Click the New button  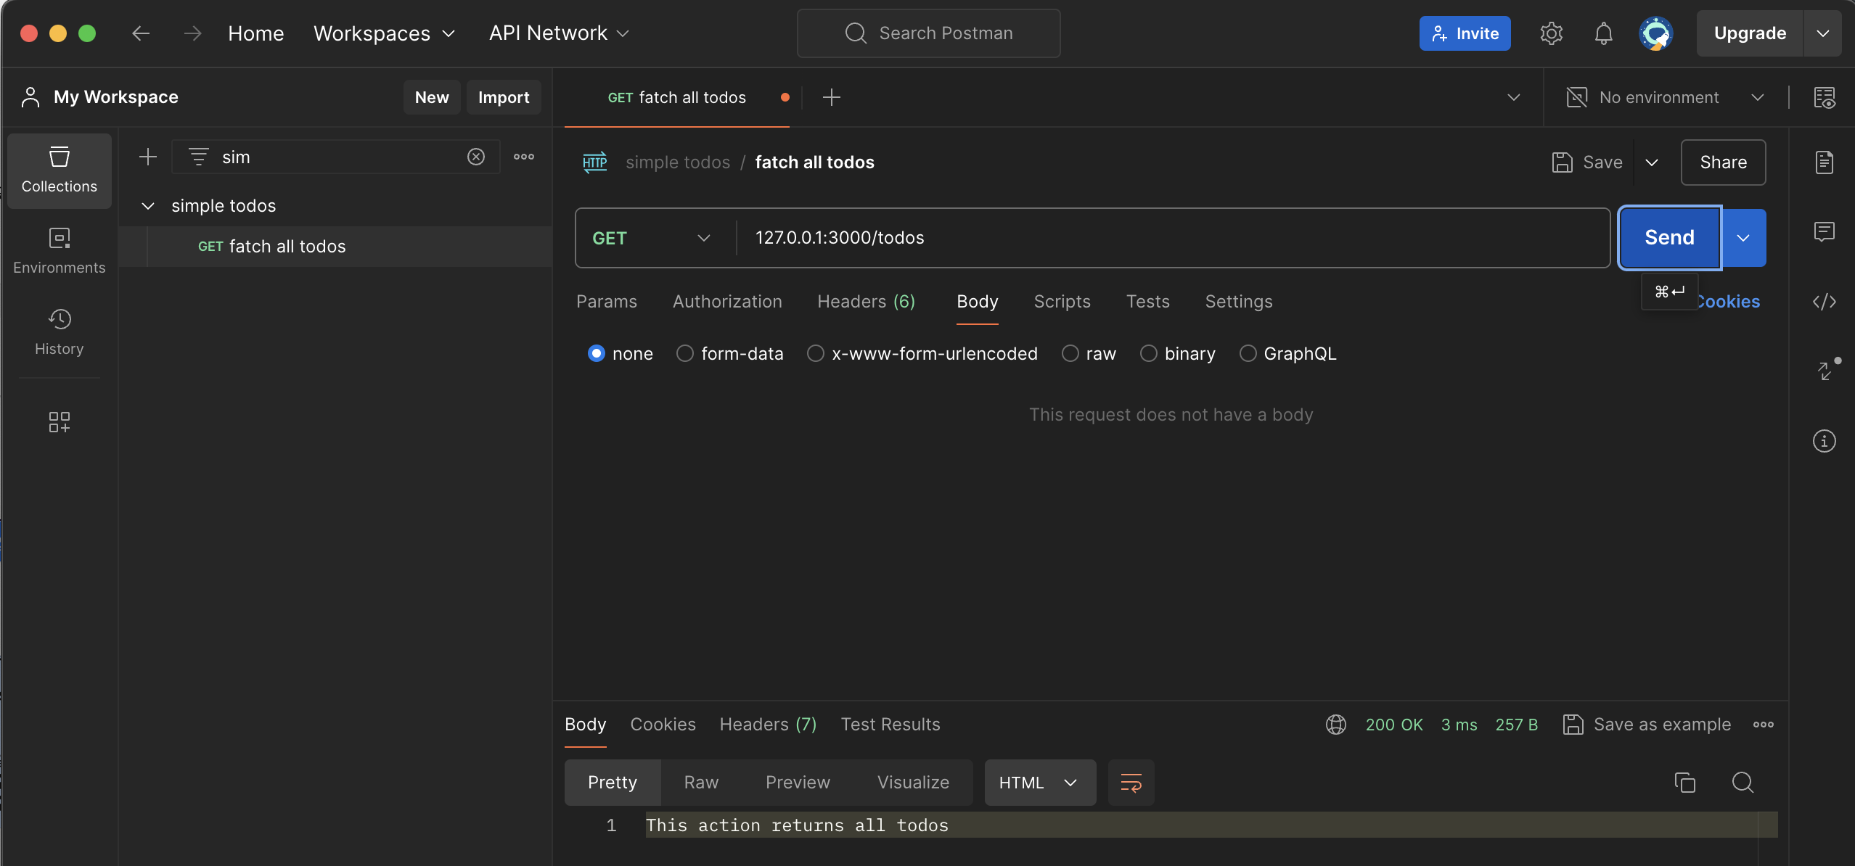432,97
